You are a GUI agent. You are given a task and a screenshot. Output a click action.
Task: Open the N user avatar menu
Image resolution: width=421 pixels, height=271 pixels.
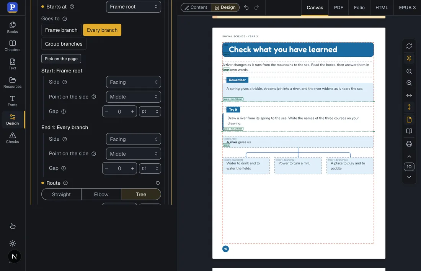14,256
